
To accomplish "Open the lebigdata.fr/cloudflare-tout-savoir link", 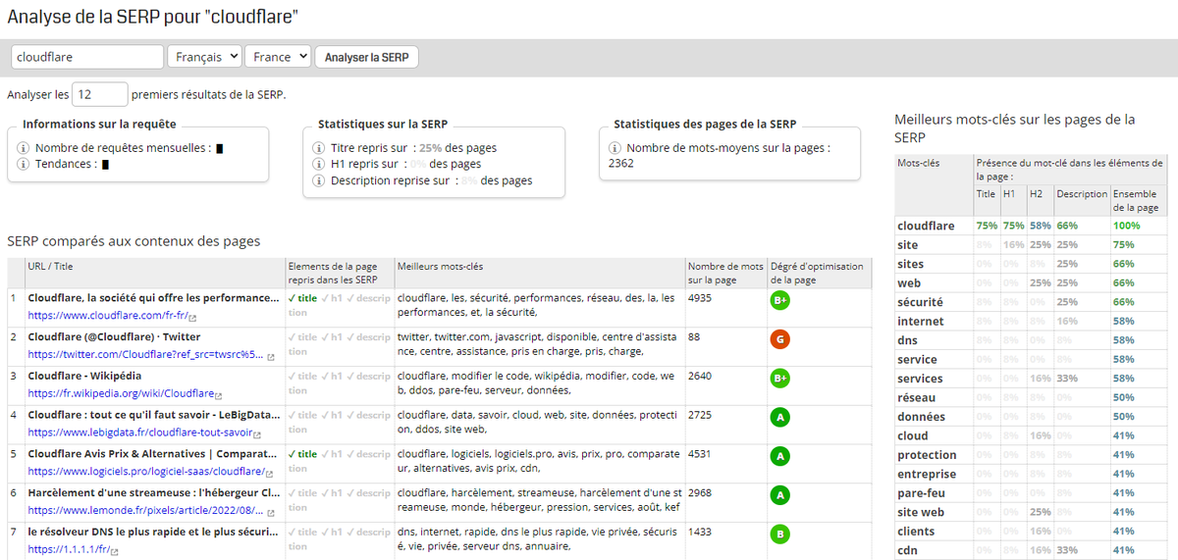I will point(140,433).
